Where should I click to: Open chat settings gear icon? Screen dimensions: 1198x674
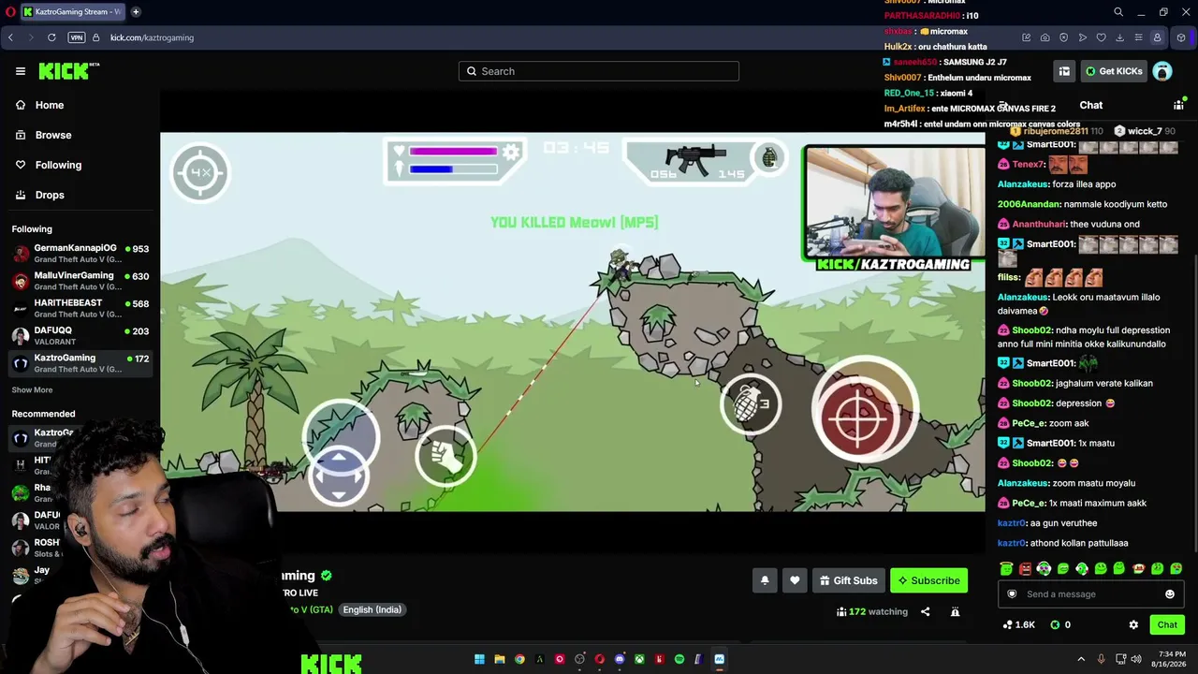click(x=1133, y=624)
